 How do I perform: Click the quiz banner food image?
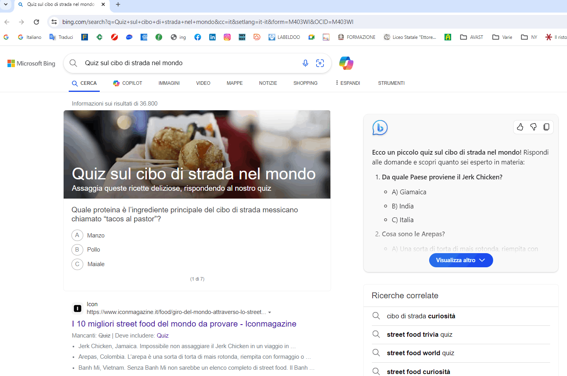pyautogui.click(x=197, y=154)
